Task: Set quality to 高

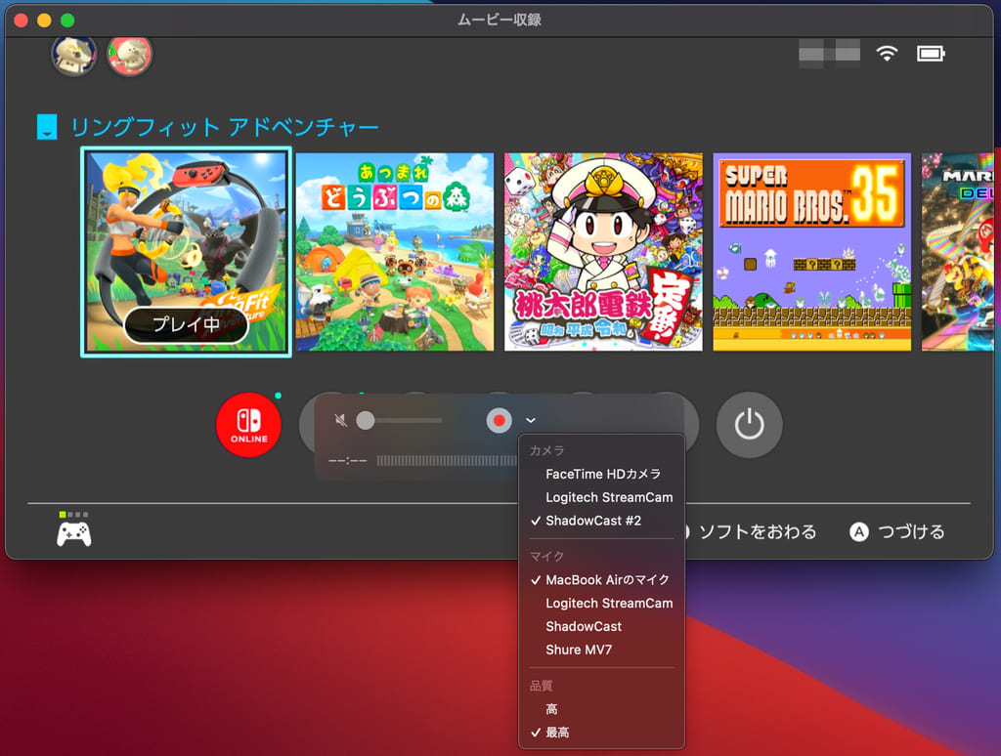Action: pyautogui.click(x=601, y=709)
